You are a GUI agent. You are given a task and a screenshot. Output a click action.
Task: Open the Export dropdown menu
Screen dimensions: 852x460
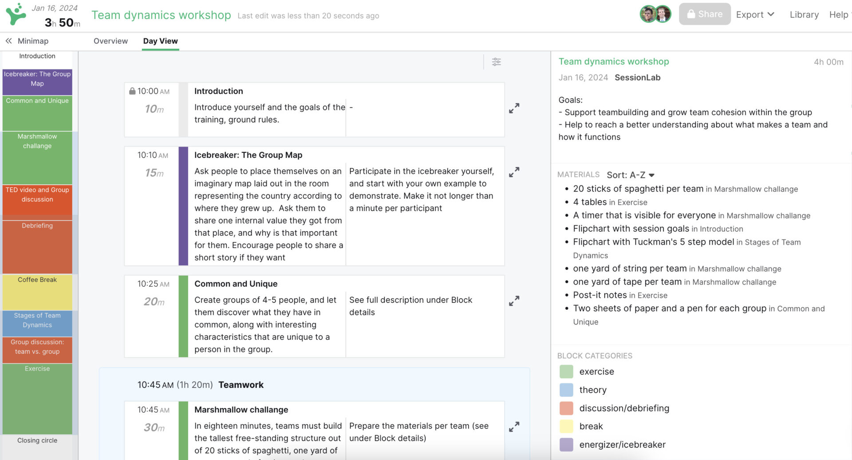[x=755, y=15]
